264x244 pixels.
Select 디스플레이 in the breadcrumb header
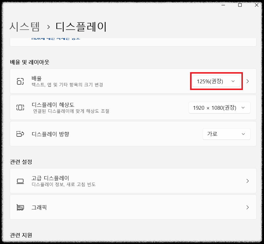point(81,26)
